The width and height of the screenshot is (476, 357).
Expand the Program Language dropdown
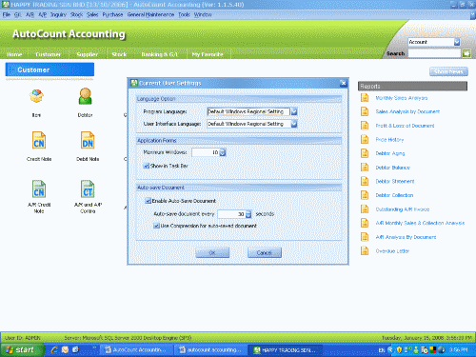tap(294, 111)
